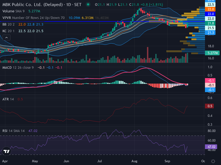This screenshot has height=165, width=221.
Task: Click the Jul label on time axis
Action: click(99, 161)
